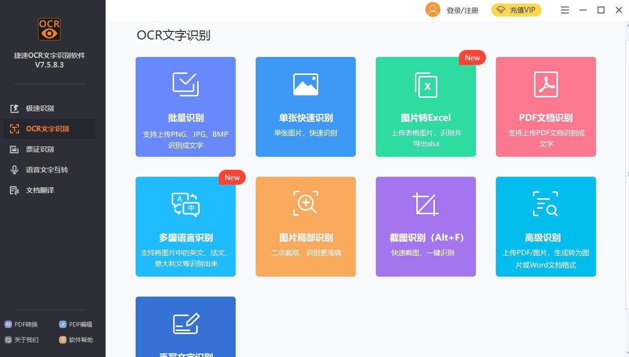Open 图片转Excel conversion tool
629x357 pixels.
(x=425, y=107)
